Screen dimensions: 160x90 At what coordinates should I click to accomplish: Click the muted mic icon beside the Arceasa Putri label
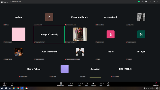pyautogui.click(x=96, y=25)
